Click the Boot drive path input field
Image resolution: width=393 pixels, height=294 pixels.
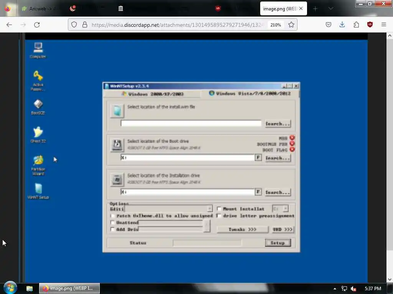(187, 157)
